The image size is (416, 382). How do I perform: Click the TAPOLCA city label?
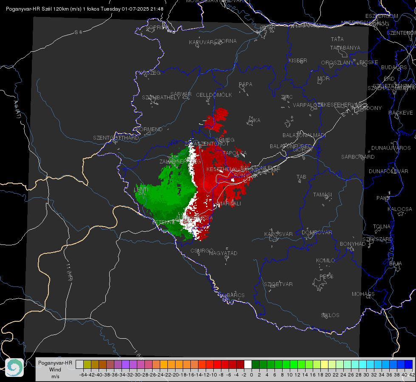(235, 153)
